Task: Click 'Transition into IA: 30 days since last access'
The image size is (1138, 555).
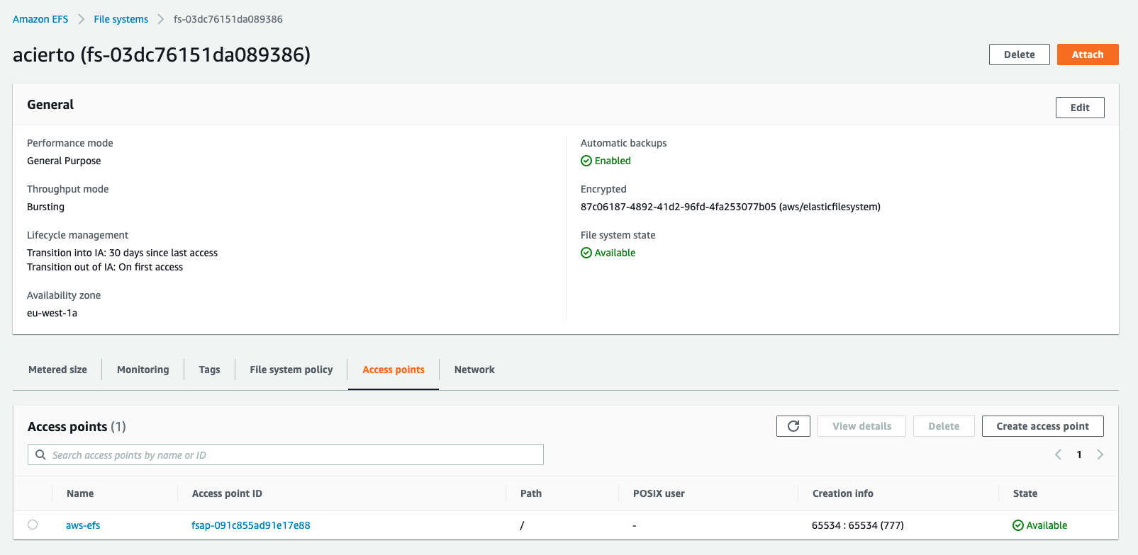Action: [122, 253]
